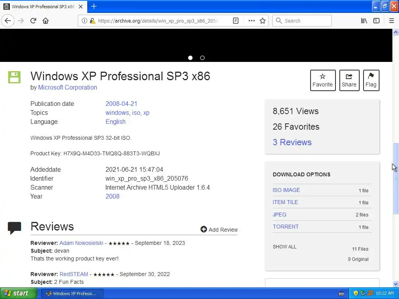
Task: Close the Windows XP Professional tab
Action: coord(81,7)
